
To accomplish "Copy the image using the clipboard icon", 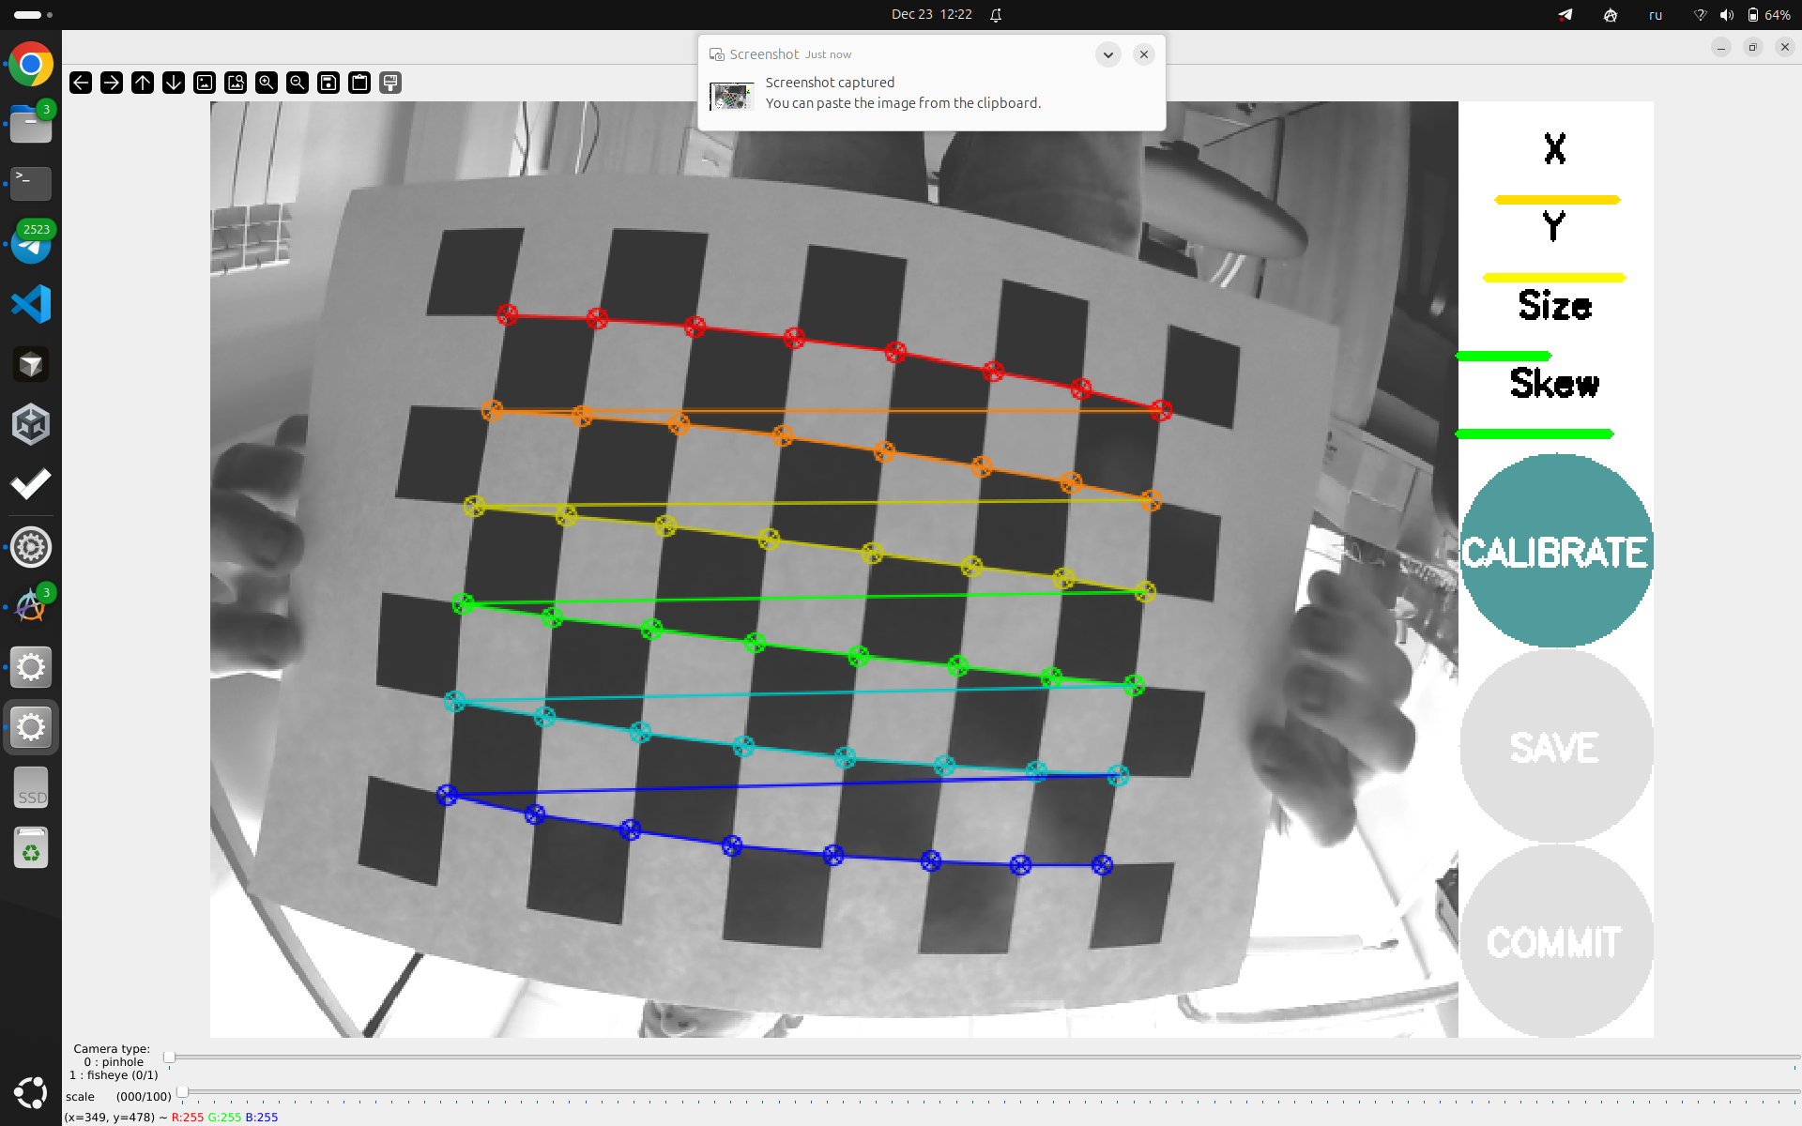I will click(359, 83).
